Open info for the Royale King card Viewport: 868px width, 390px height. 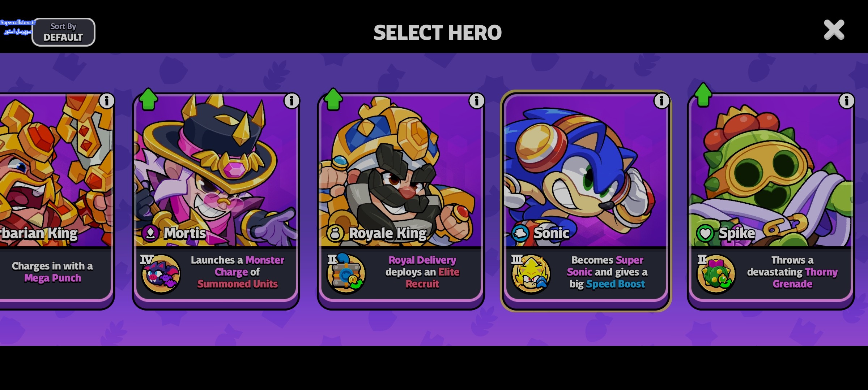pyautogui.click(x=476, y=101)
